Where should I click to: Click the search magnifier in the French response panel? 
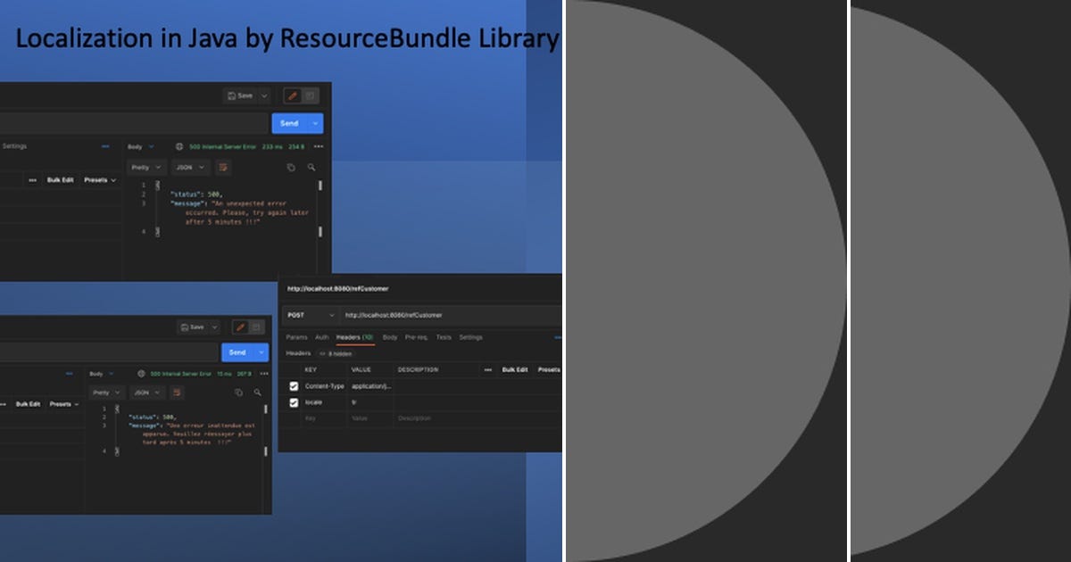(x=256, y=393)
